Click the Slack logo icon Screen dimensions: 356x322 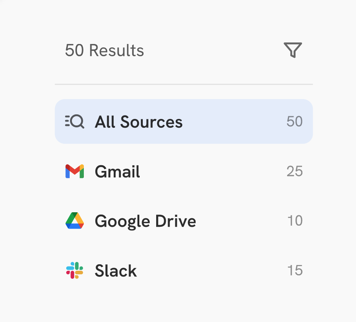(74, 270)
